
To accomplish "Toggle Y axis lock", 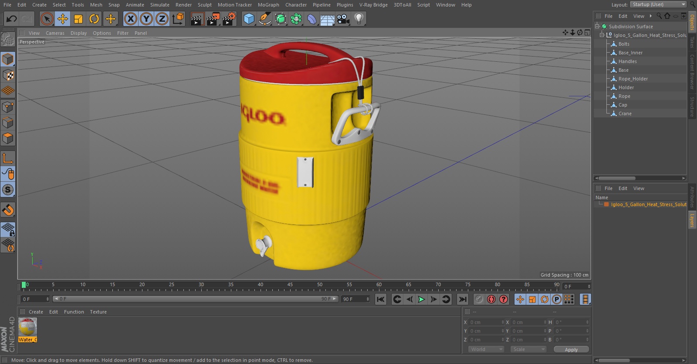I will 146,19.
